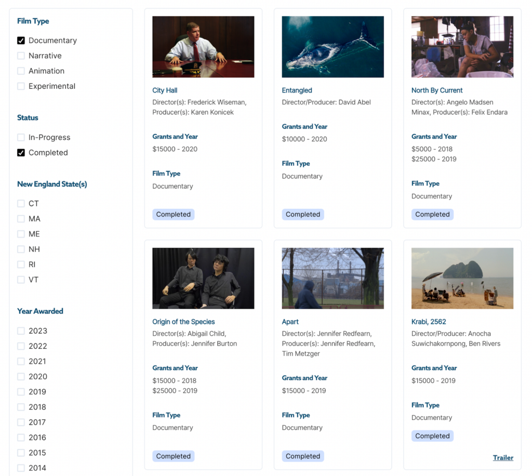Click the Apart film thumbnail image
Screen dimensions: 532x476
pyautogui.click(x=332, y=279)
